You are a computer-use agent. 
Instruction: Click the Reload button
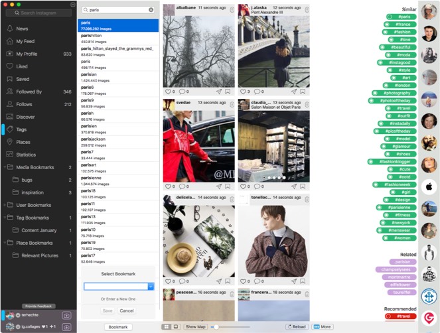pyautogui.click(x=297, y=327)
